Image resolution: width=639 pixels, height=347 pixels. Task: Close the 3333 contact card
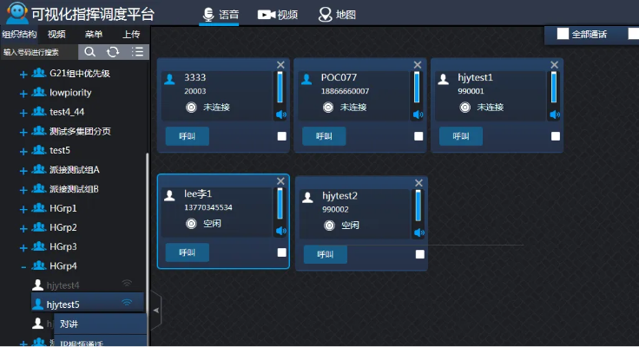point(280,65)
